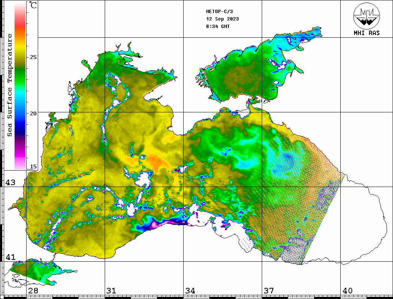Click the 'MHI RAS' text label
The width and height of the screenshot is (393, 299).
(x=366, y=33)
